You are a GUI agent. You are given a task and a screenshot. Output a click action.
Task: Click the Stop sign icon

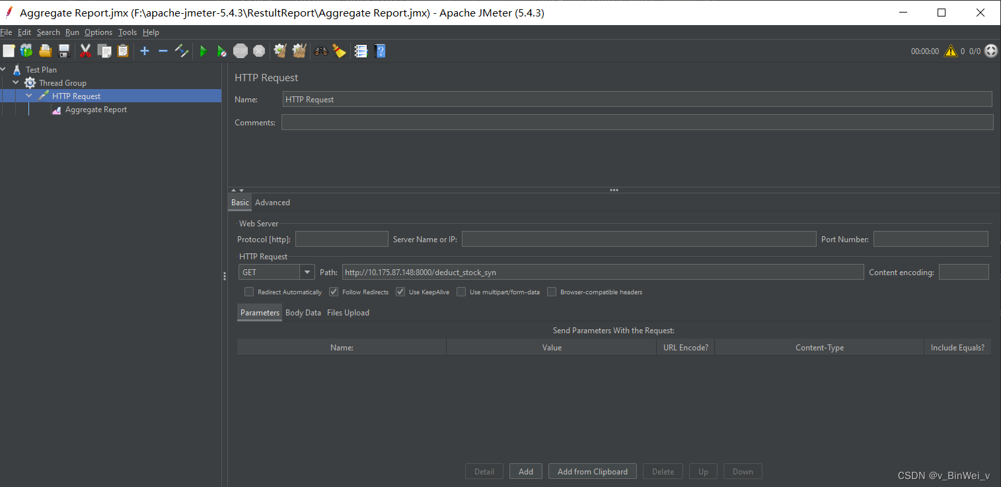(x=241, y=51)
